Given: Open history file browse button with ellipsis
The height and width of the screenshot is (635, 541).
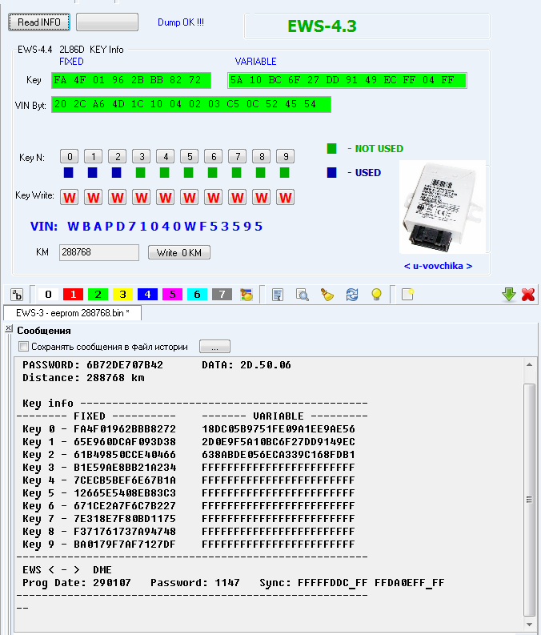Looking at the screenshot, I should tap(214, 347).
